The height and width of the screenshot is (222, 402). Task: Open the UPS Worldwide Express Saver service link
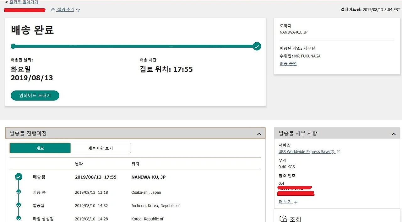click(306, 151)
